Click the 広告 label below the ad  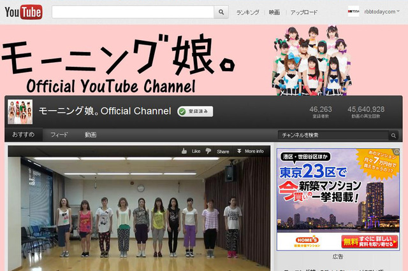pos(338,256)
